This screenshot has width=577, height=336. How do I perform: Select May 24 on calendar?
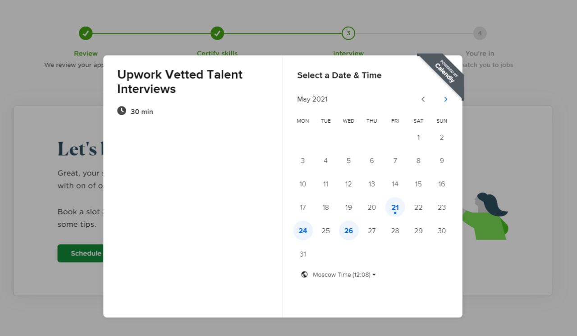tap(303, 231)
